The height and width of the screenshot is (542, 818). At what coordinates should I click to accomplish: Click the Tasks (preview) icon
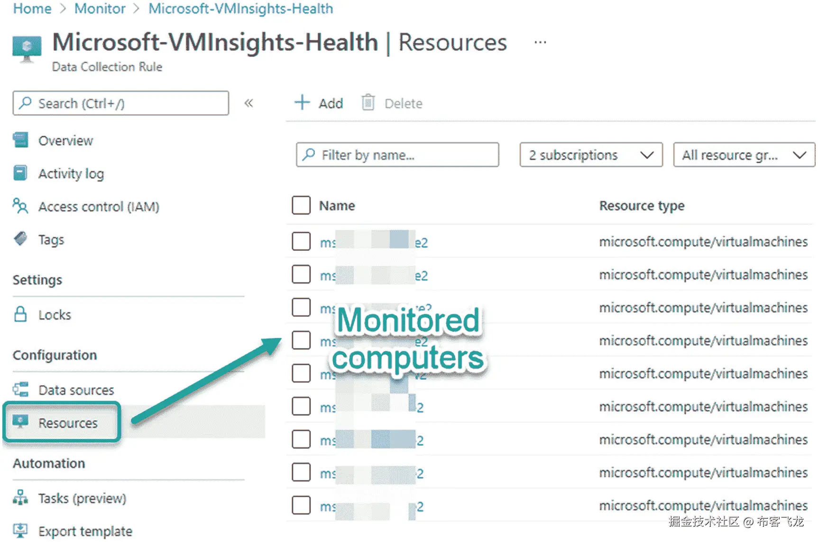[x=20, y=497]
